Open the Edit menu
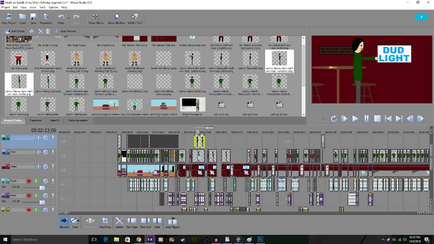Image resolution: width=434 pixels, height=244 pixels. (x=15, y=7)
